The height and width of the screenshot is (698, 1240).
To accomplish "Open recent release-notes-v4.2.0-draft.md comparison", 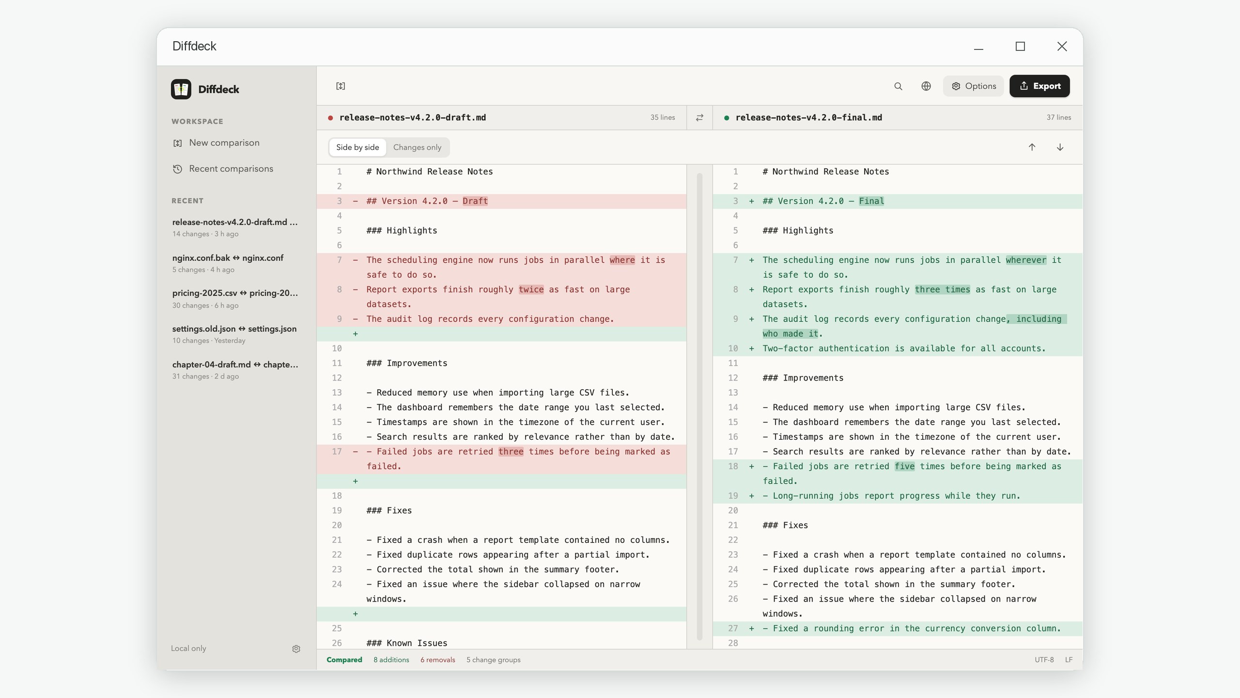I will [x=236, y=227].
